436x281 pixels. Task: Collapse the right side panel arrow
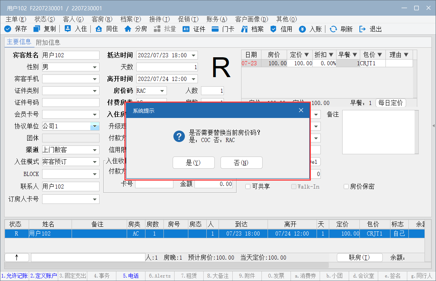[x=434, y=126]
